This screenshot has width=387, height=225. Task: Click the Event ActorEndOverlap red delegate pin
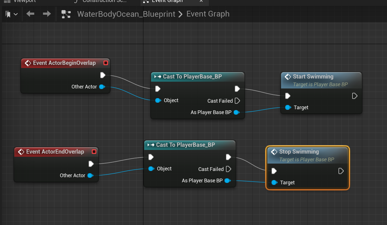pos(94,152)
